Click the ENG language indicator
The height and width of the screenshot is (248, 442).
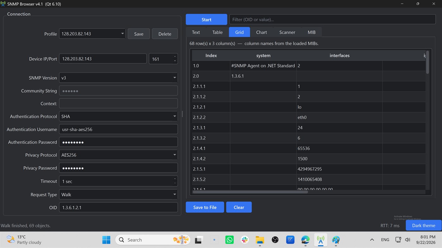[385, 240]
